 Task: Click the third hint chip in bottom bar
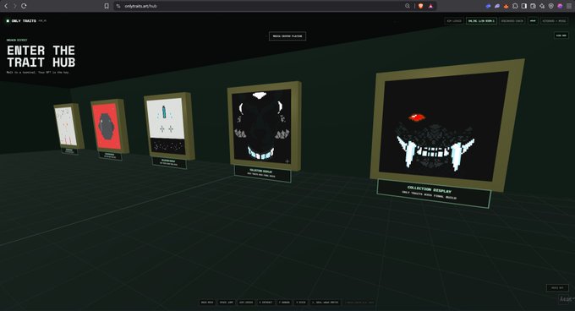(x=246, y=303)
